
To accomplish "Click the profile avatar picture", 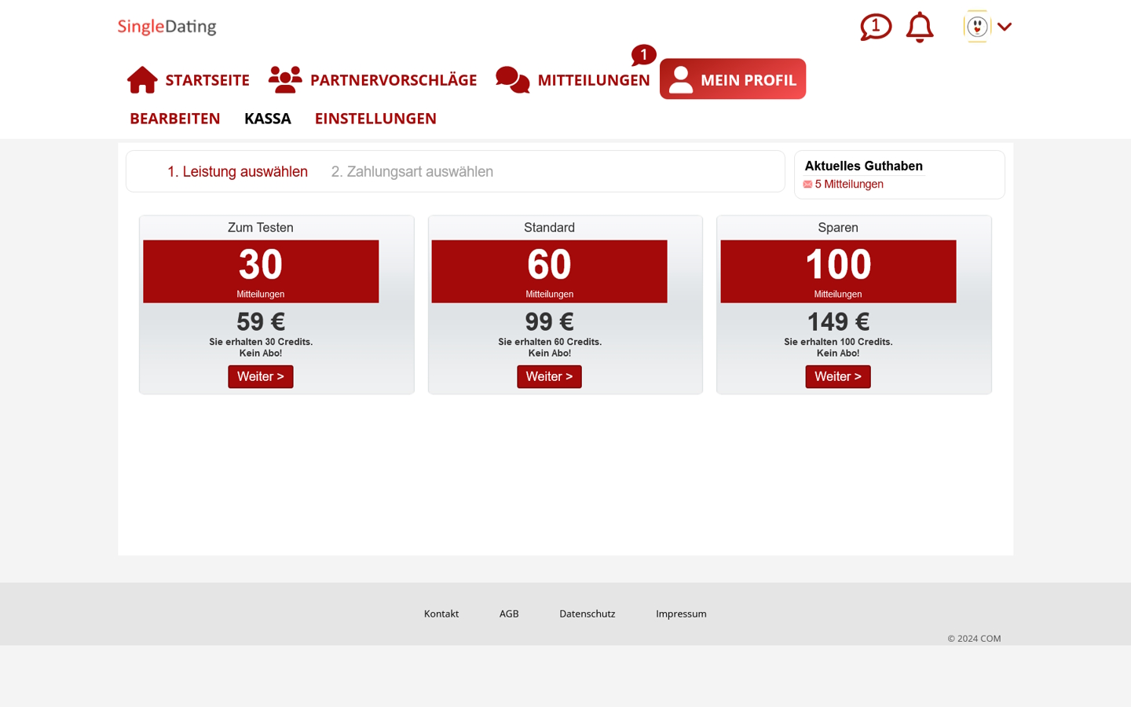I will [x=976, y=26].
